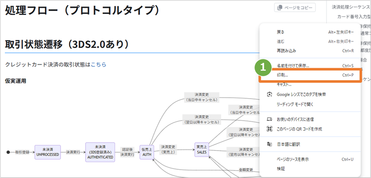Click the copy icon in ページをコピー button
The width and height of the screenshot is (371, 178).
[x=280, y=7]
